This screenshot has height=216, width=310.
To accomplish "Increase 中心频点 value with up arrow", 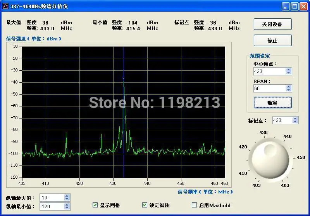I will pyautogui.click(x=289, y=70).
